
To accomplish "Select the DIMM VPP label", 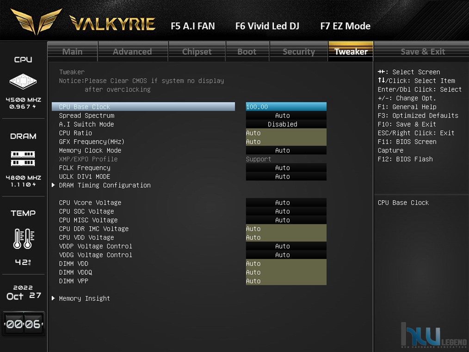I will tap(74, 281).
